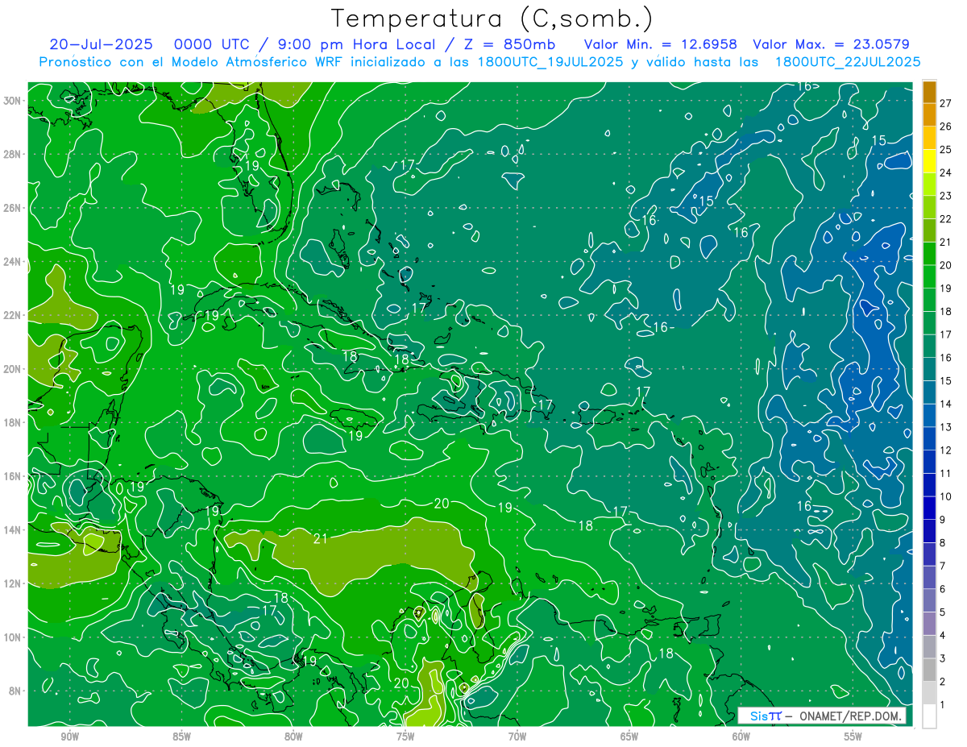Viewport: 967px width, 747px height.
Task: Select the date text "20-Jul-2025"
Action: [x=99, y=44]
